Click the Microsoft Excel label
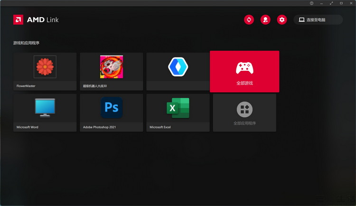Screen dimensions: 356x206 [x=160, y=127]
